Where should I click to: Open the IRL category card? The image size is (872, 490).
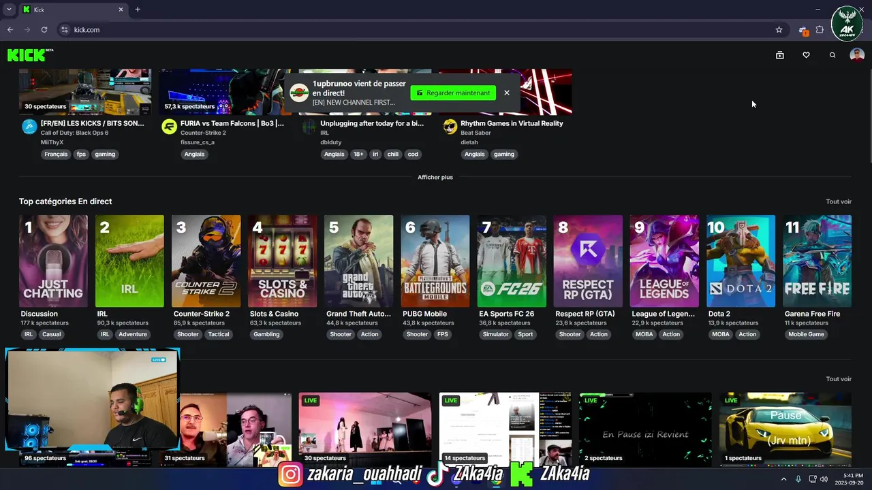pyautogui.click(x=129, y=261)
